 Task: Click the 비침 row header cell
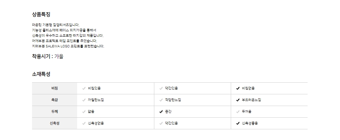pyautogui.click(x=54, y=88)
